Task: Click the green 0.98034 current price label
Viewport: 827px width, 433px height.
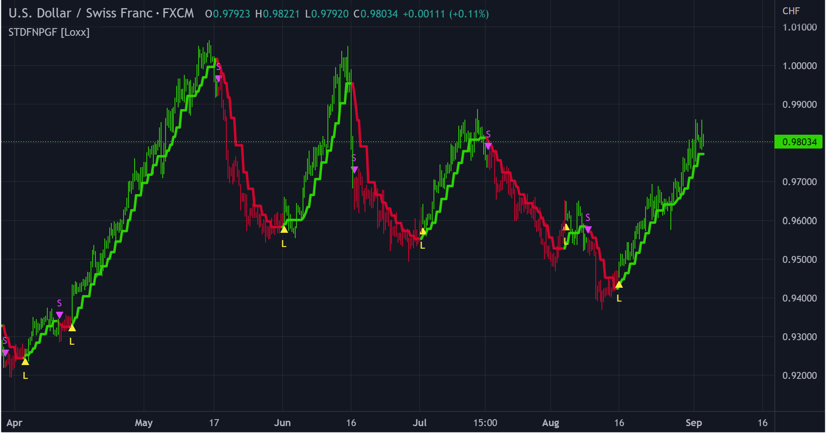Action: coord(798,142)
